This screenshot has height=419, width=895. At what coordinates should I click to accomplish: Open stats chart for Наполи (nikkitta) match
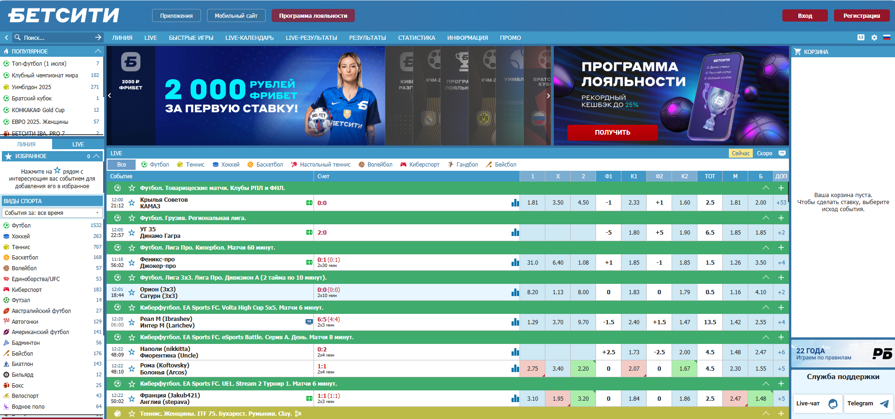pos(515,352)
